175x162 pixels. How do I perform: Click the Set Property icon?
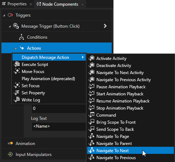17,93
